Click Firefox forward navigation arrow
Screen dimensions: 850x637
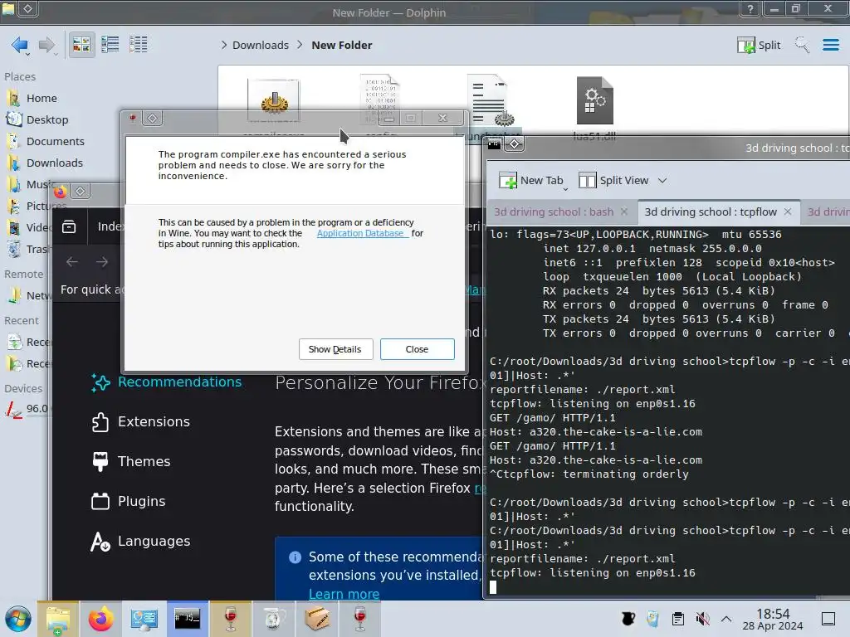tap(102, 262)
